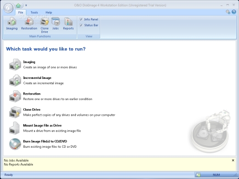Open the quick access toolbar dropdown arrow
This screenshot has height=179, width=239.
click(x=26, y=6)
